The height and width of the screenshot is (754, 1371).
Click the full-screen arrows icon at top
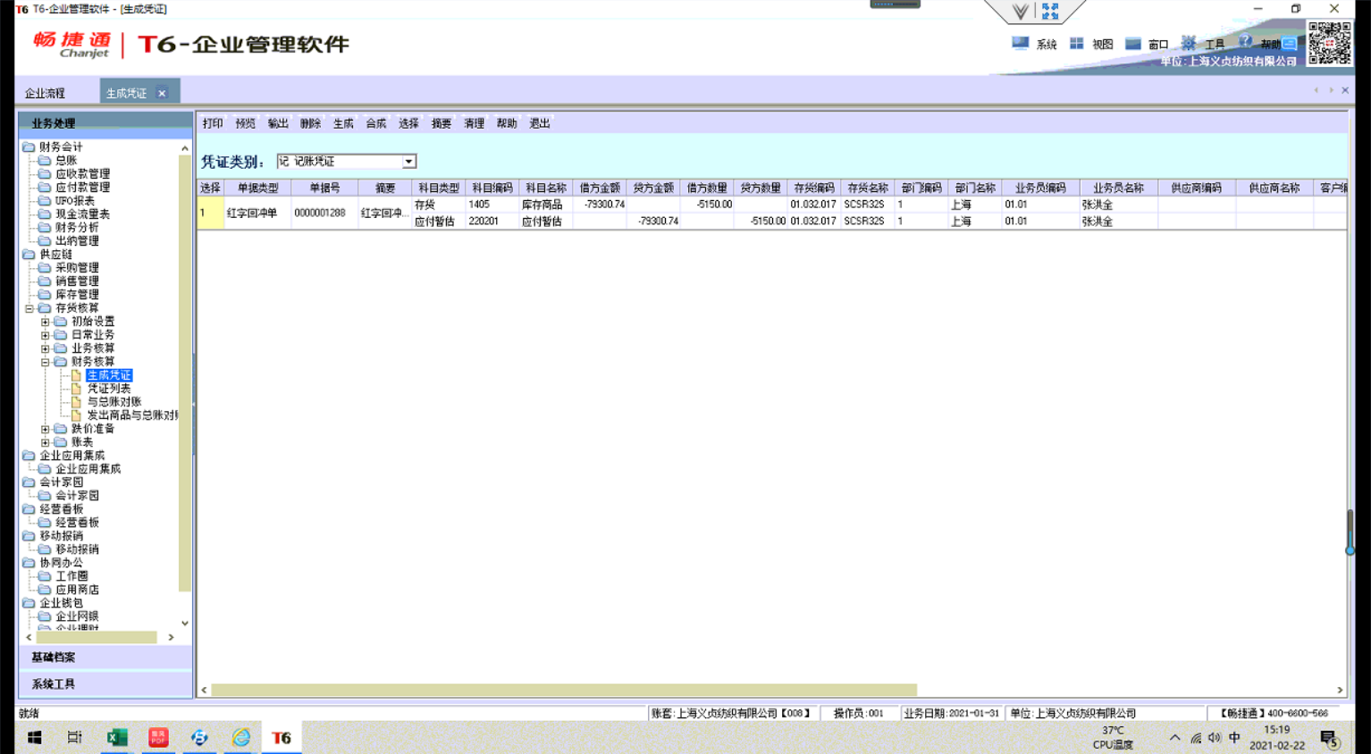click(x=1050, y=11)
